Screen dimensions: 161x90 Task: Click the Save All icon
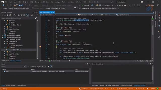click(x=22, y=5)
